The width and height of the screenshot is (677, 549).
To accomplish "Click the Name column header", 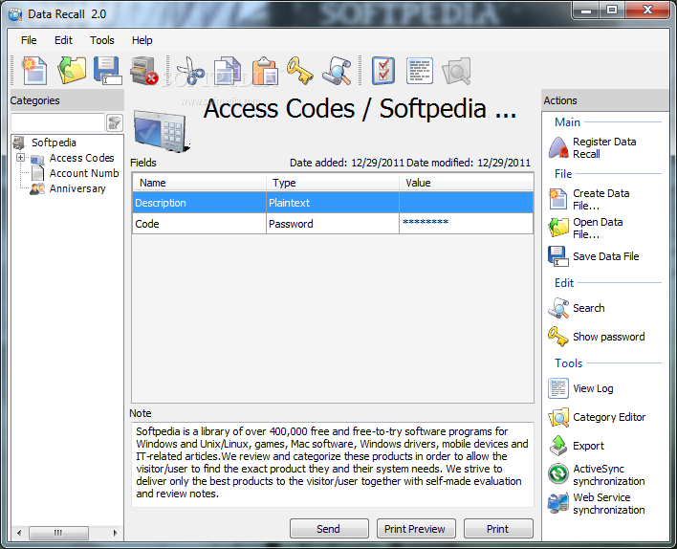I will click(199, 183).
